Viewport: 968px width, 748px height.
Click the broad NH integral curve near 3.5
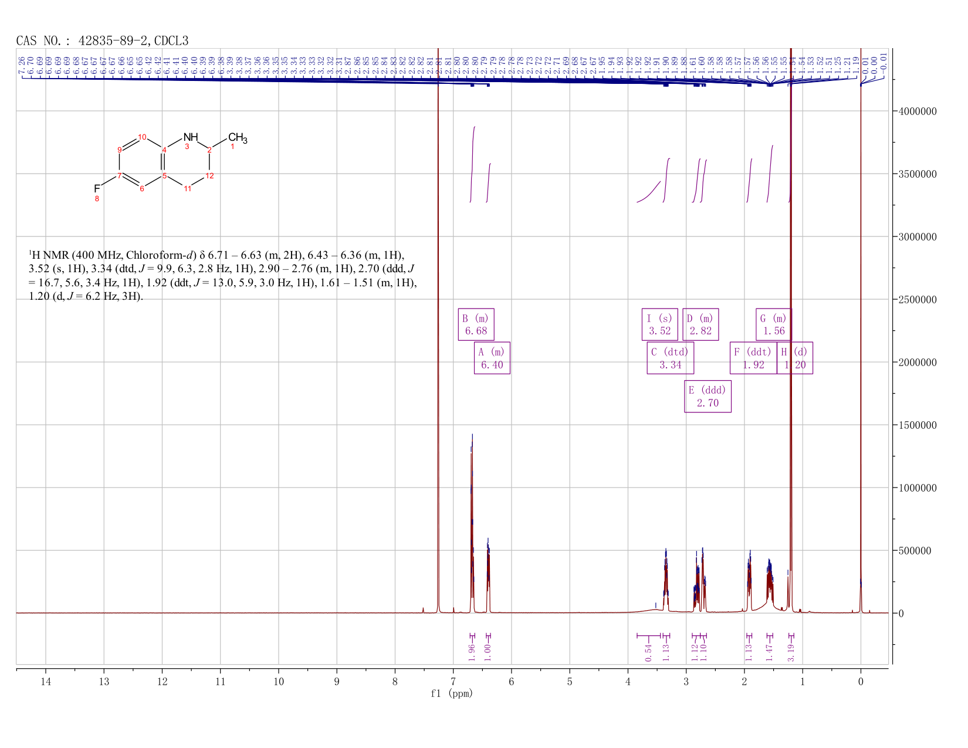(649, 192)
